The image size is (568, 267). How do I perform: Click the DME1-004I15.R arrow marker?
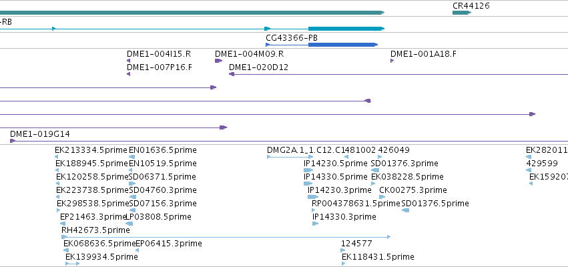click(129, 61)
